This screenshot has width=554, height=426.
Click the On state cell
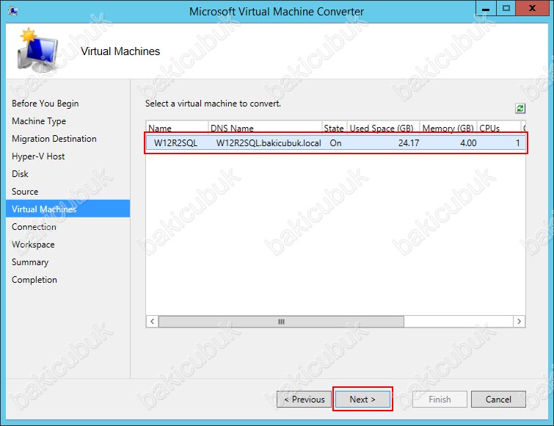click(x=335, y=142)
